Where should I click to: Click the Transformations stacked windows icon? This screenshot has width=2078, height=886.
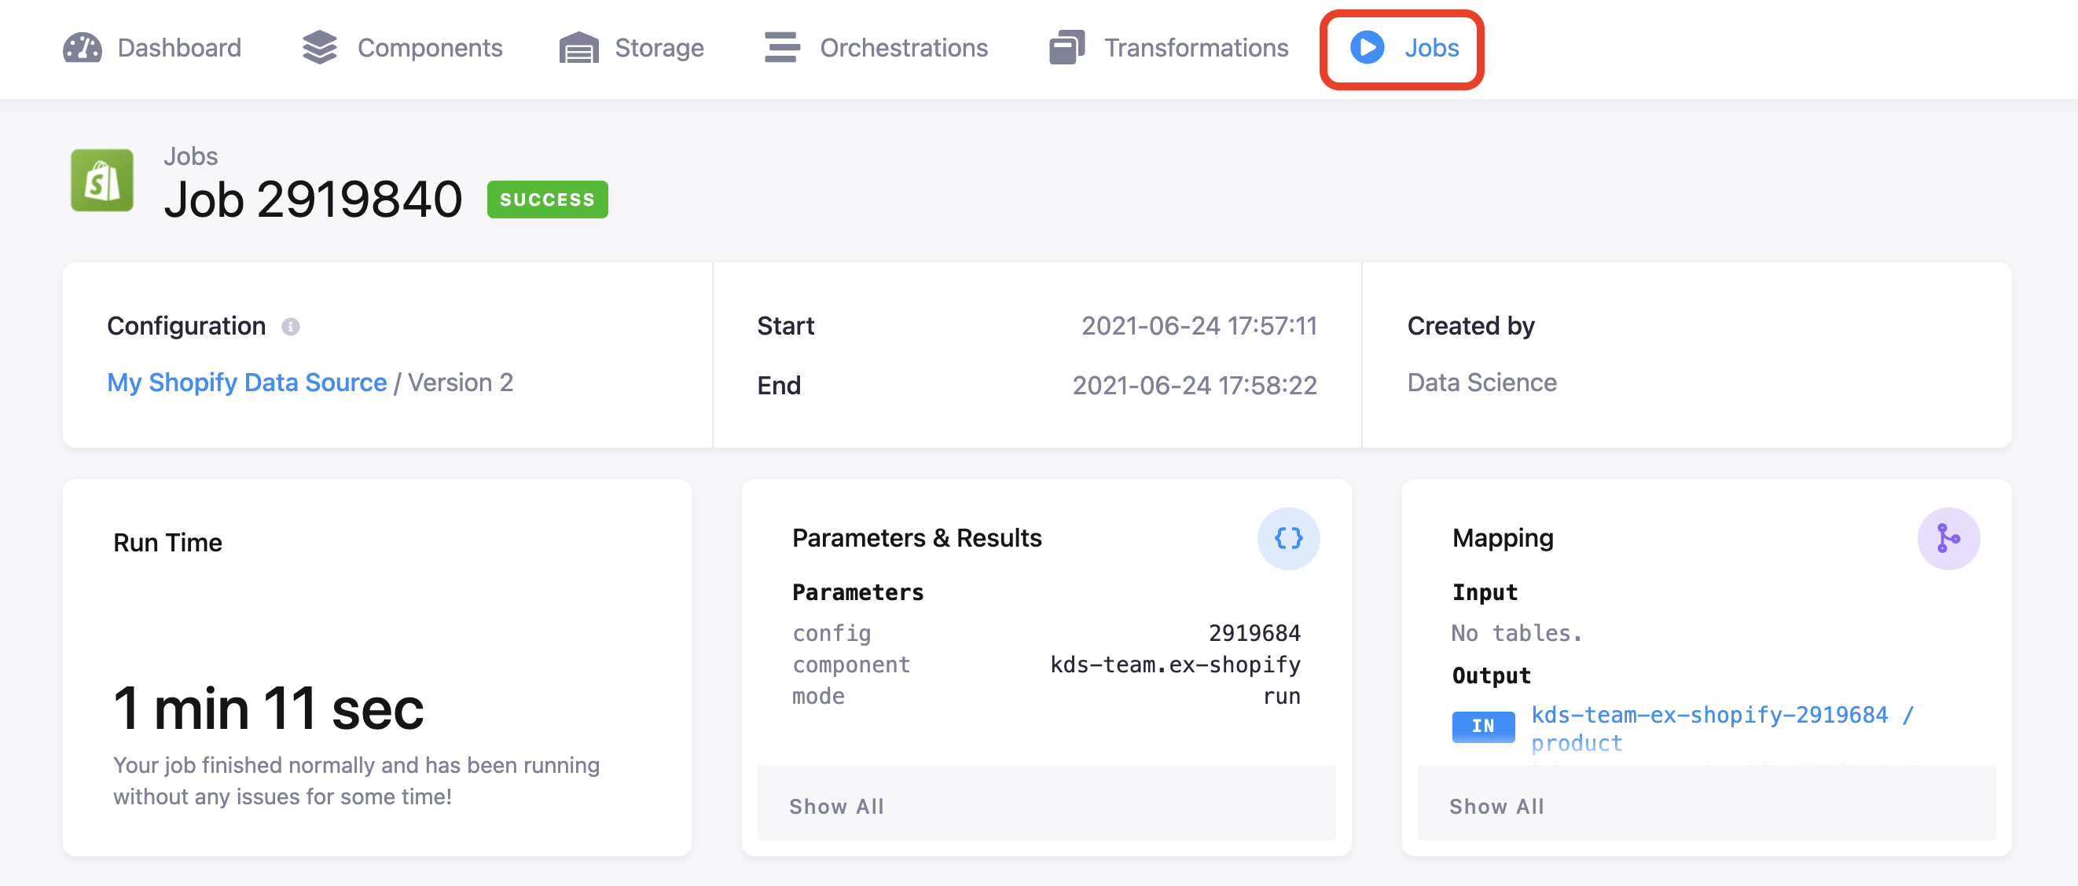(1067, 49)
